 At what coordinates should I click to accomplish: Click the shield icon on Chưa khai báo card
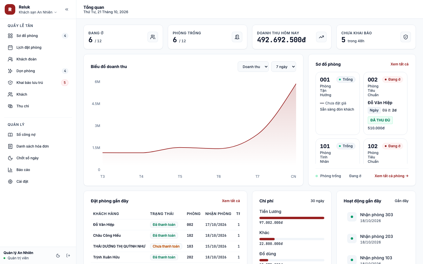click(406, 37)
